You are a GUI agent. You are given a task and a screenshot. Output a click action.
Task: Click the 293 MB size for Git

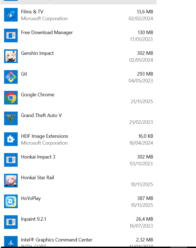145,74
